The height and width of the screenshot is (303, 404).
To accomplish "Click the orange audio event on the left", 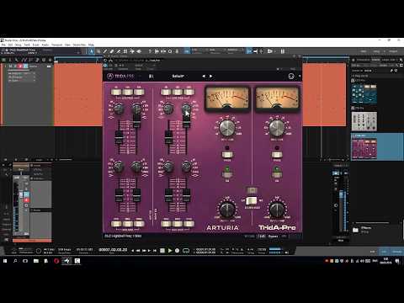I will click(x=78, y=95).
